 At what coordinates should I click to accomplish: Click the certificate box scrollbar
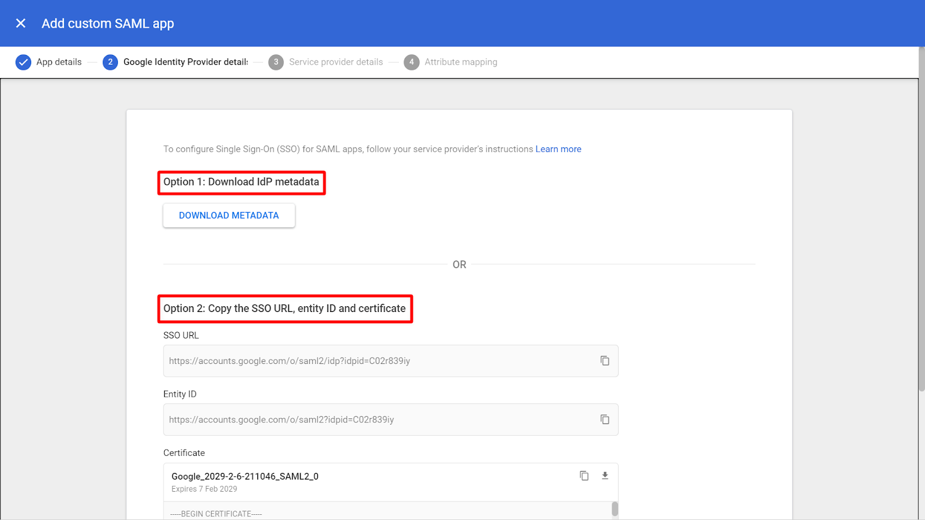pos(615,509)
